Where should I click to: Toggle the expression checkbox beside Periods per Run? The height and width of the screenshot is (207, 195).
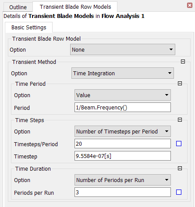pyautogui.click(x=179, y=192)
